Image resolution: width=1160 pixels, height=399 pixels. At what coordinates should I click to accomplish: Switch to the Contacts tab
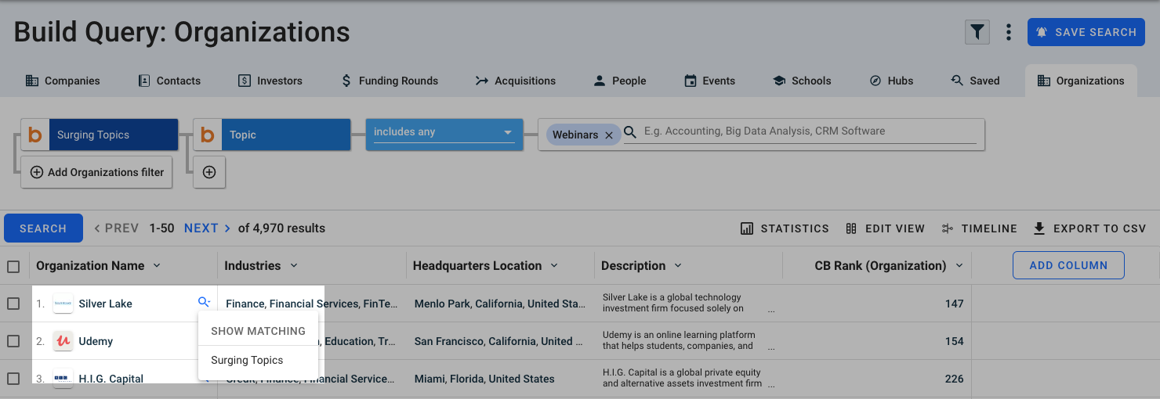point(169,81)
